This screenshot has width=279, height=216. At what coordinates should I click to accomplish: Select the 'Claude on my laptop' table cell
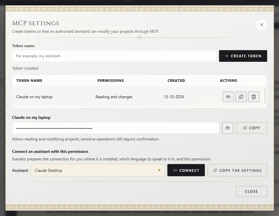(x=34, y=97)
